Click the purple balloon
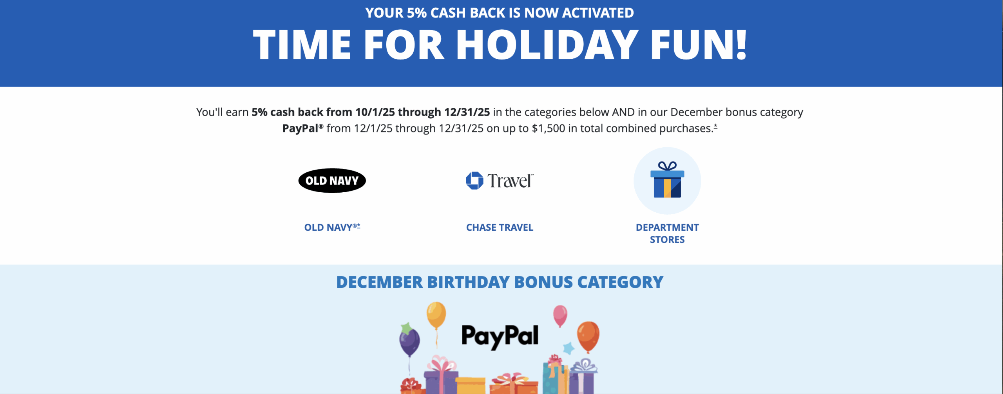Image resolution: width=1003 pixels, height=394 pixels. tap(409, 342)
